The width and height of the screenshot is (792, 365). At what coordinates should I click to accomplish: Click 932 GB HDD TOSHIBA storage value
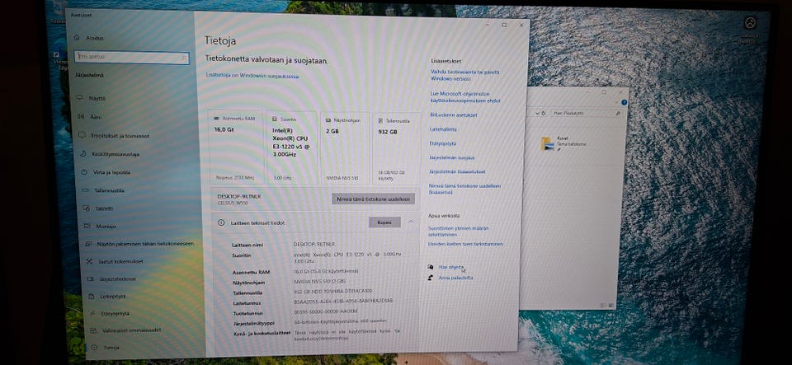(332, 292)
